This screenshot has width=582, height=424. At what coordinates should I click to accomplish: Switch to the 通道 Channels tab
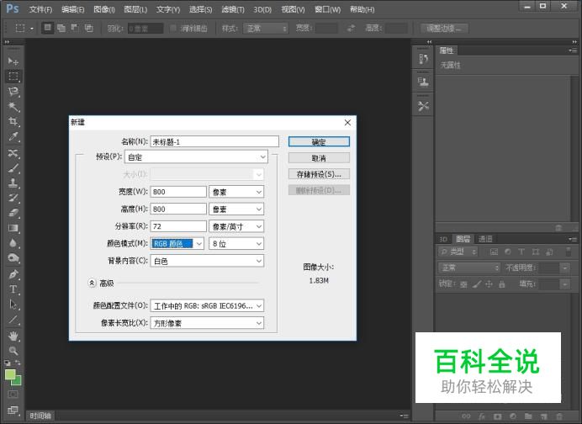coord(485,239)
